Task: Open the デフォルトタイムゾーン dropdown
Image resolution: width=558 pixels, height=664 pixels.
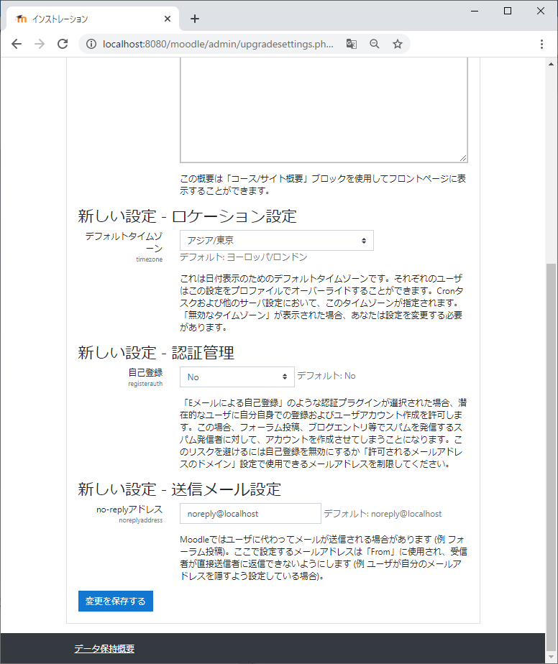Action: (277, 241)
